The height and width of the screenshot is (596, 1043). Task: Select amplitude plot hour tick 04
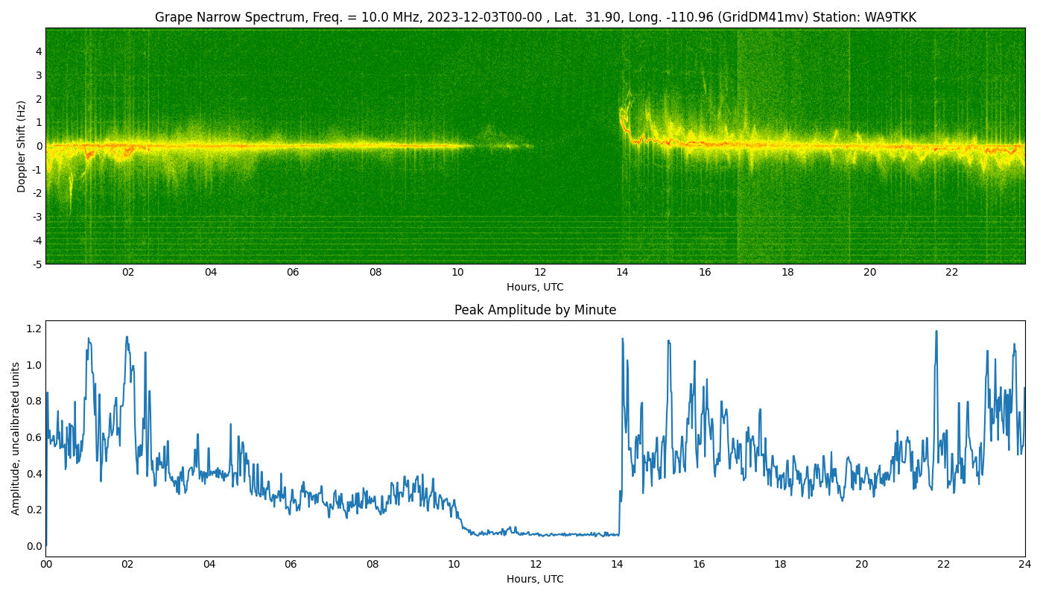[209, 565]
